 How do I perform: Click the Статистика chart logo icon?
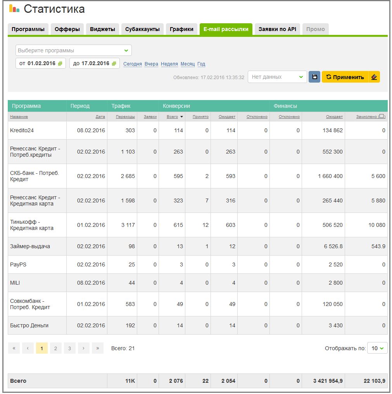14,8
